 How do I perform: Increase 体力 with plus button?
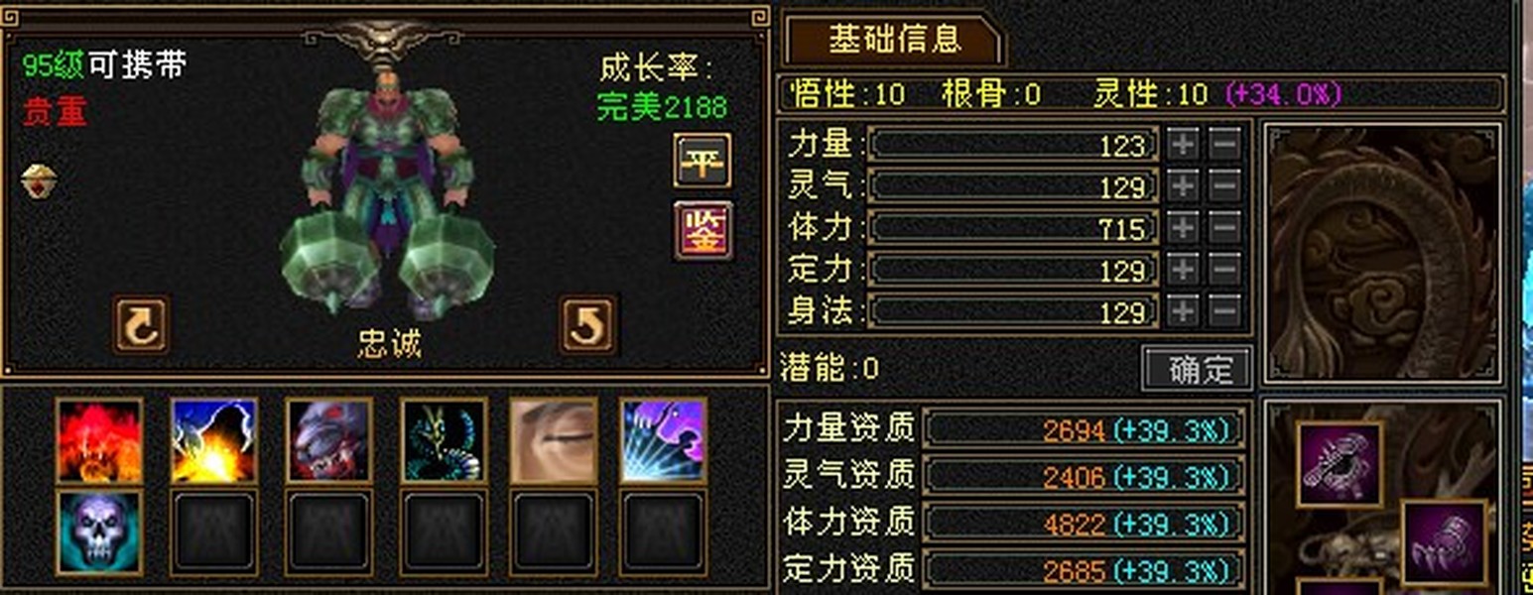[1183, 227]
